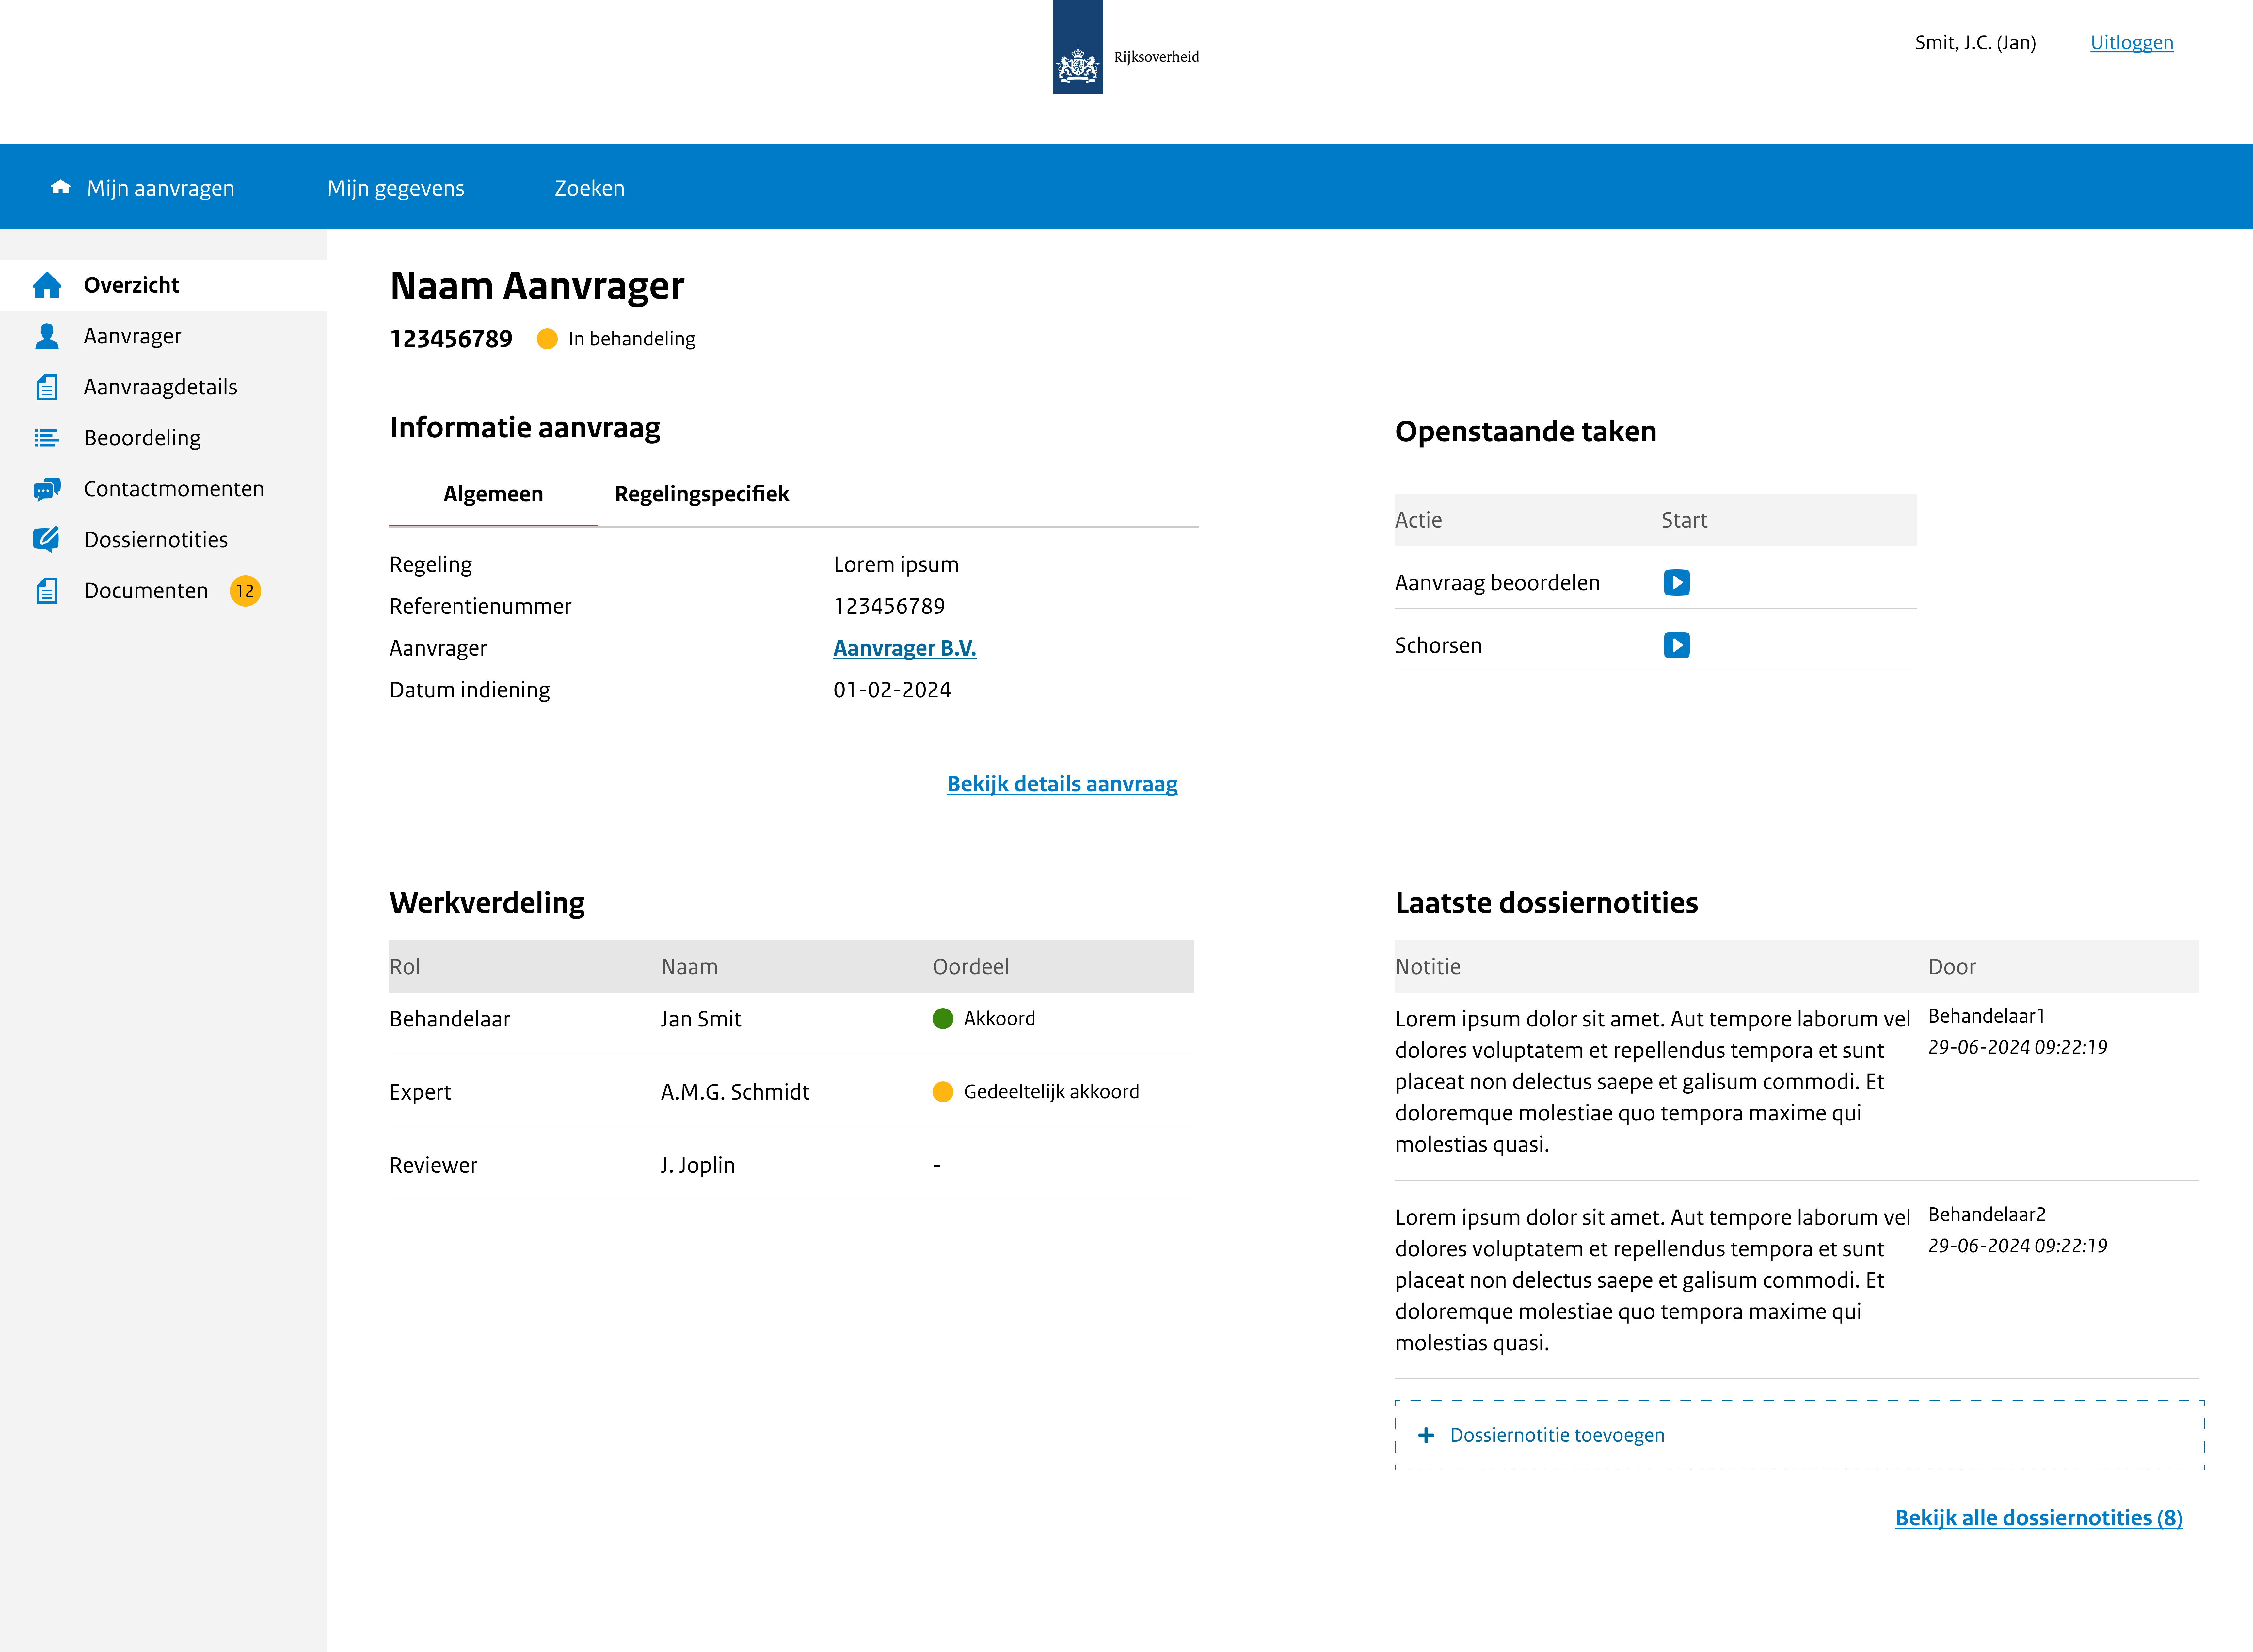Click Bekijk alle dossiernotities (8) link
The height and width of the screenshot is (1652, 2253).
[x=2039, y=1518]
